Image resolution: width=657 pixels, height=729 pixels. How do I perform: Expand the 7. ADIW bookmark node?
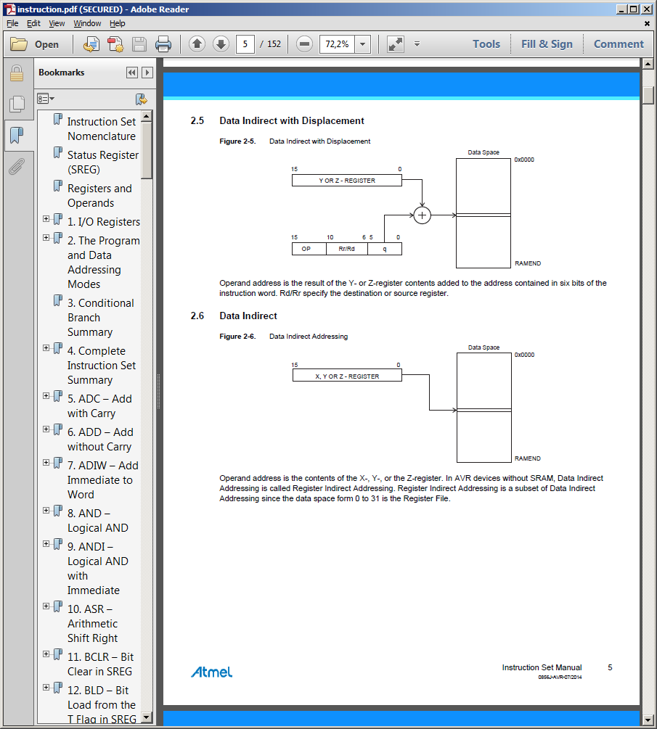(x=46, y=463)
